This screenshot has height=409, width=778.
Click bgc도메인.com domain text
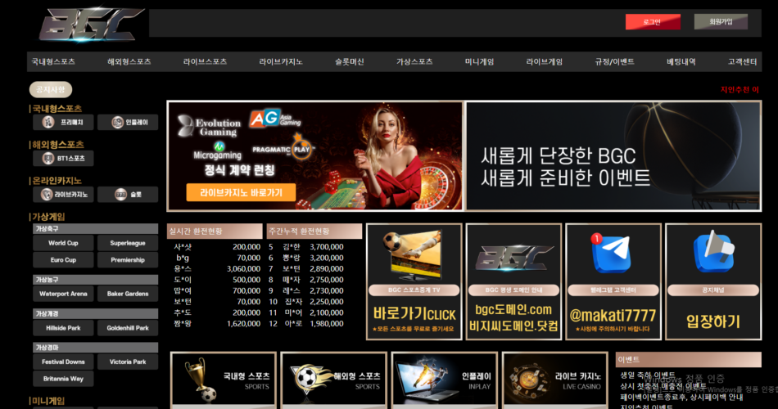pos(513,310)
